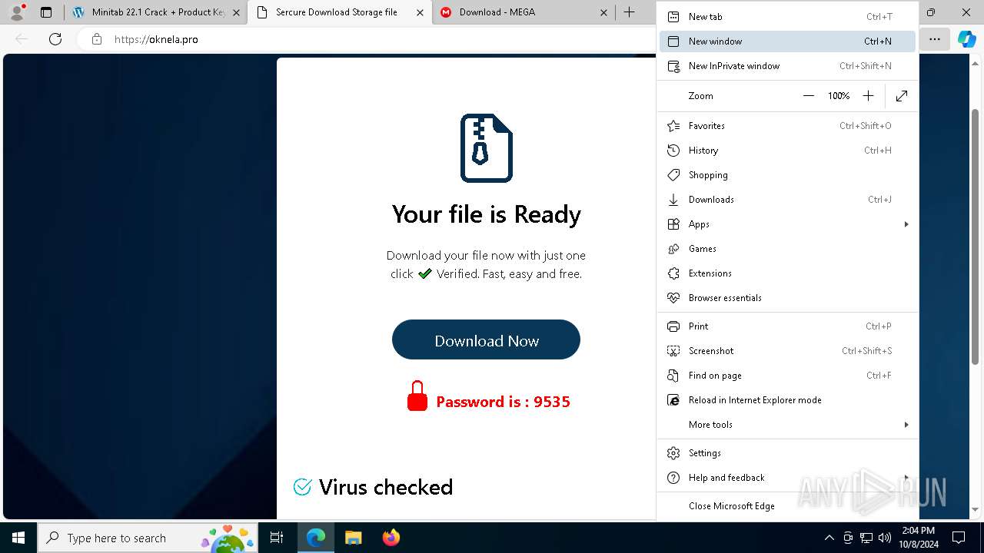Screen dimensions: 984x553
Task: Click the red padlock icon
Action: click(417, 396)
